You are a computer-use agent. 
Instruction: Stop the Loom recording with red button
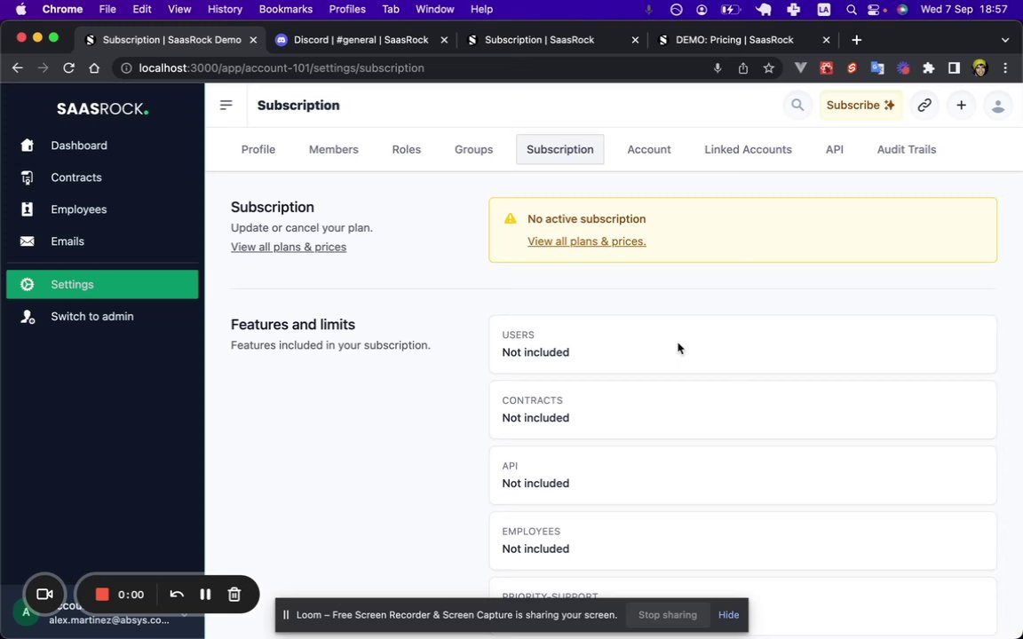click(x=102, y=595)
